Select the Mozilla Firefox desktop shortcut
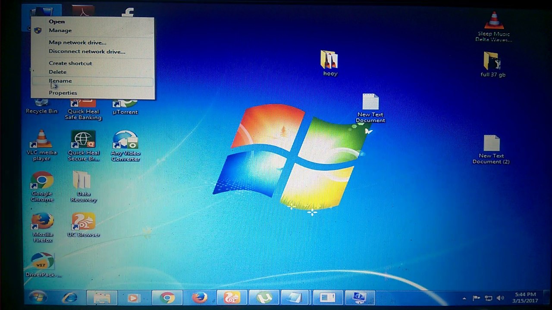Viewport: 552px width, 310px height. coord(43,228)
